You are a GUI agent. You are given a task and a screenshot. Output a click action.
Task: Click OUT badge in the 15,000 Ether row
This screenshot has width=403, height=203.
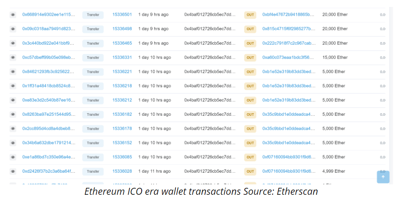point(250,58)
